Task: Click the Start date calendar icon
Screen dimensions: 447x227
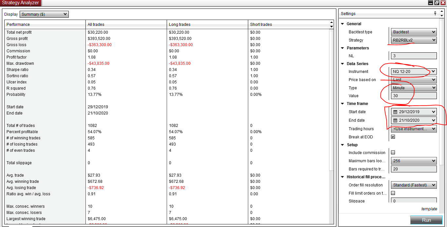Action: click(x=395, y=112)
